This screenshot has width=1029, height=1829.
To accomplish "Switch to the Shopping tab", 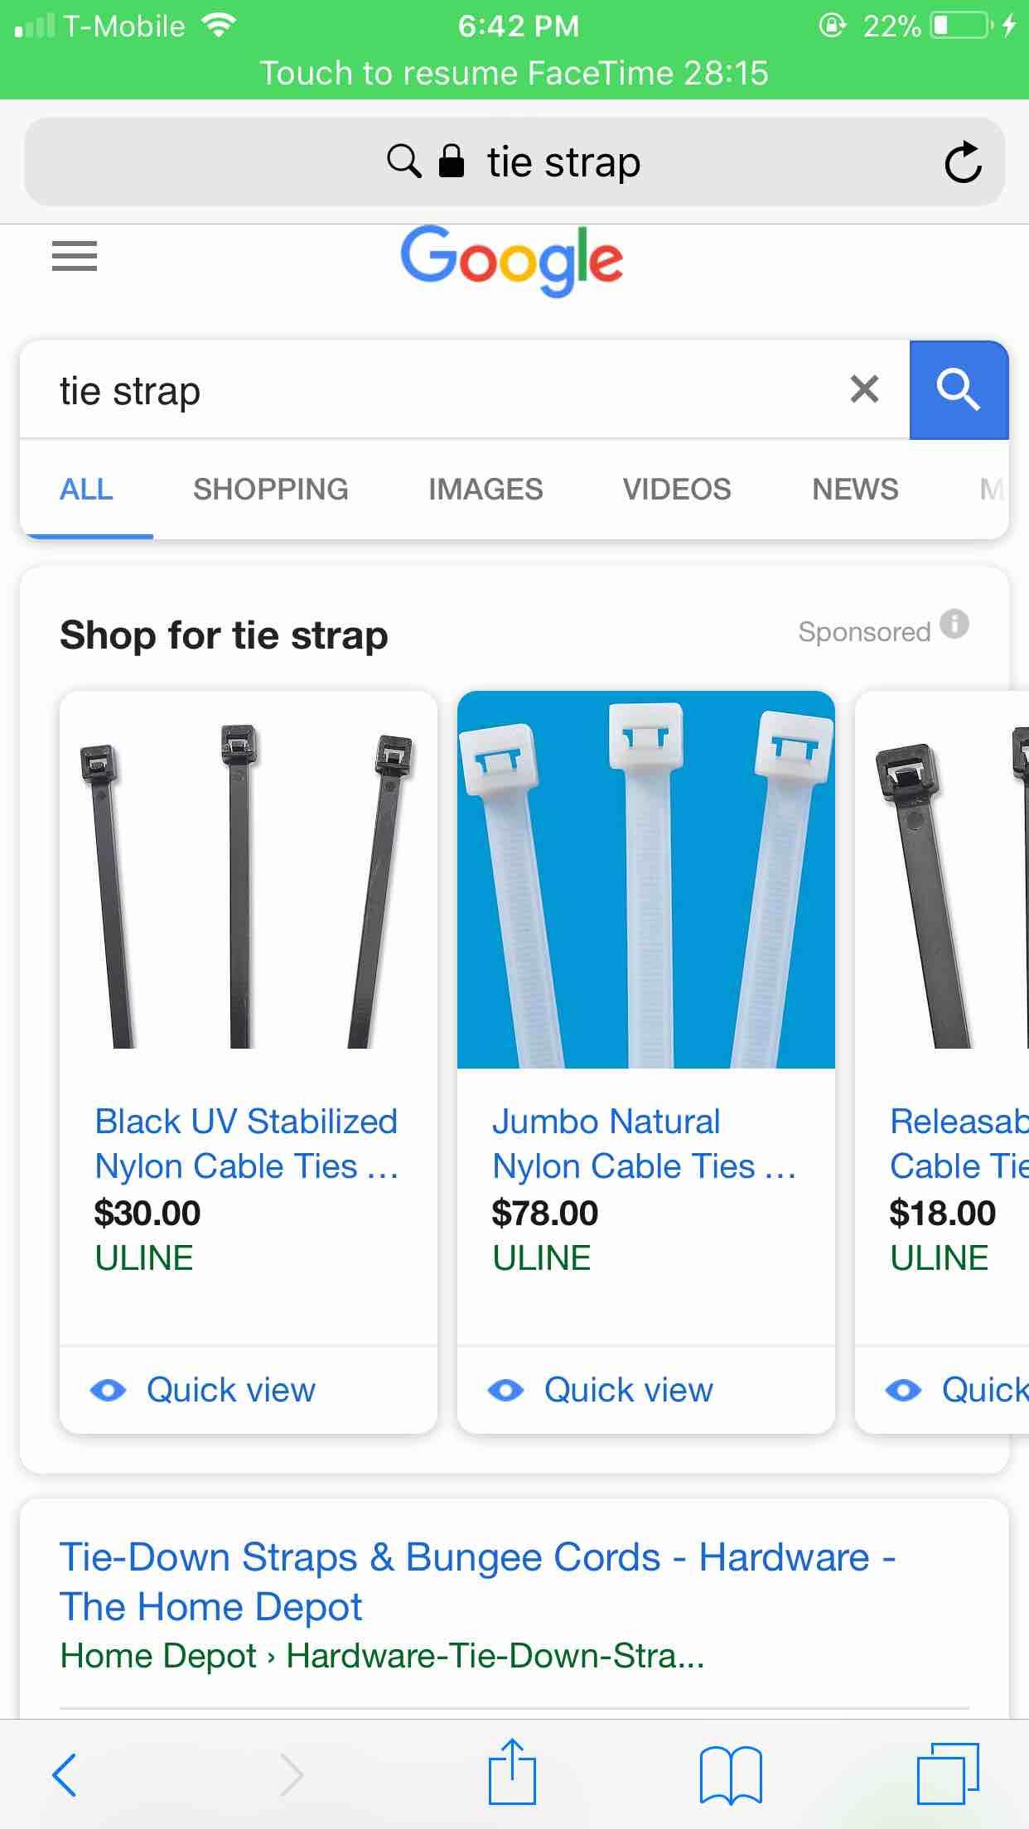I will (270, 490).
